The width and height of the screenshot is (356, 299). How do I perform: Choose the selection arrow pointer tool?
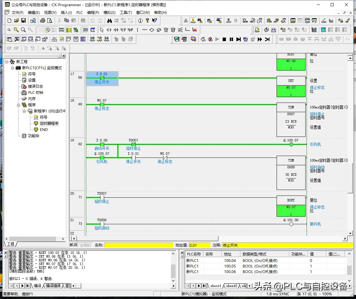tap(102, 30)
